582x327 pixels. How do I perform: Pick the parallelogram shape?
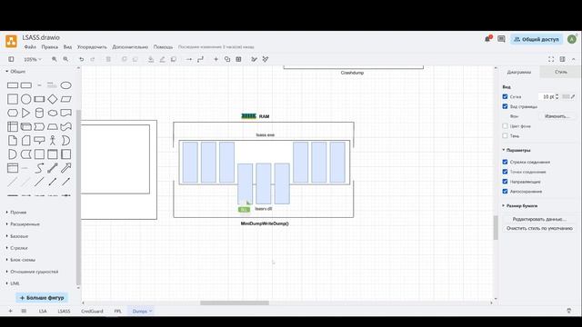coord(66,99)
